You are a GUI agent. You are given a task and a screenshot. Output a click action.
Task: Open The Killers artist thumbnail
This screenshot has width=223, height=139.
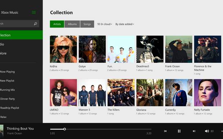pyautogui.click(x=121, y=93)
